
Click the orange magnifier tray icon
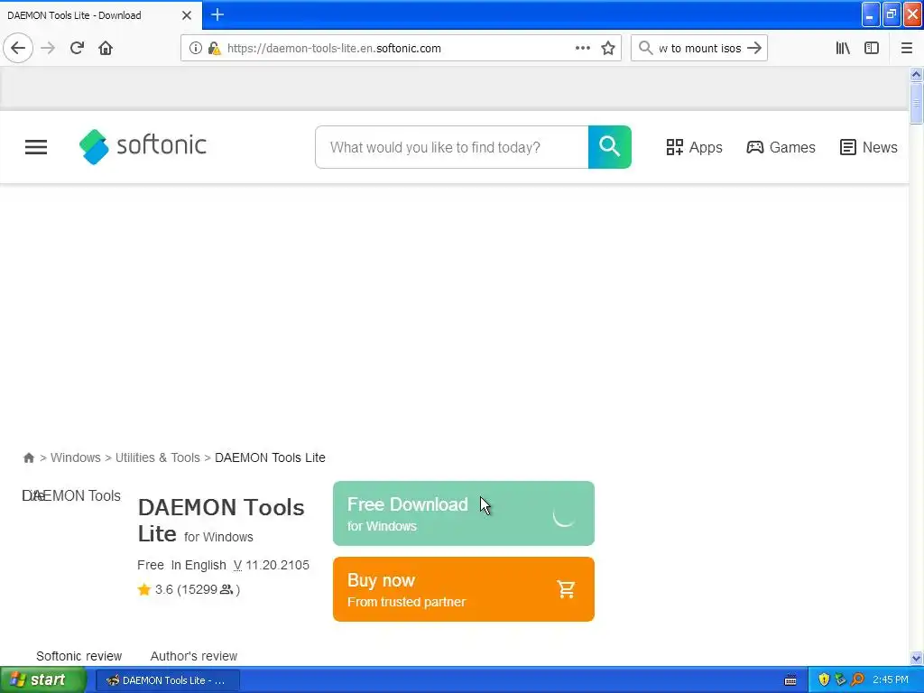tap(858, 680)
